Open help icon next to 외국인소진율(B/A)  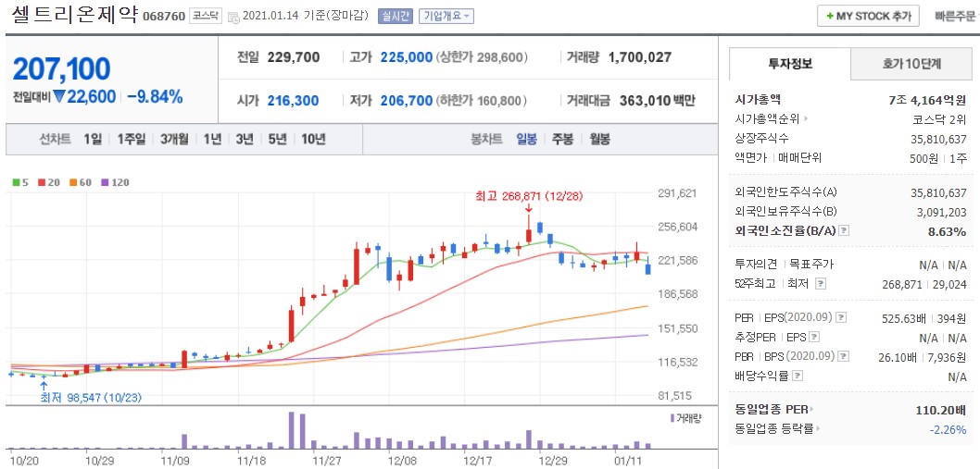click(x=844, y=231)
